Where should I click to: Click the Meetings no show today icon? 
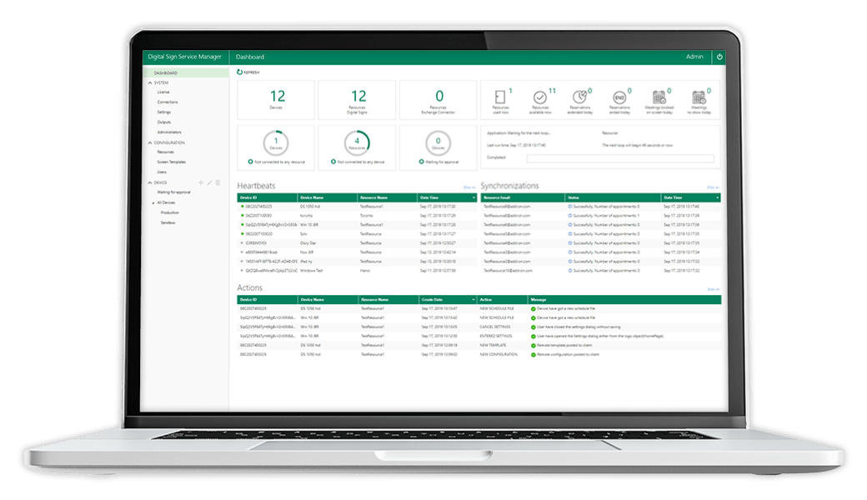(699, 95)
